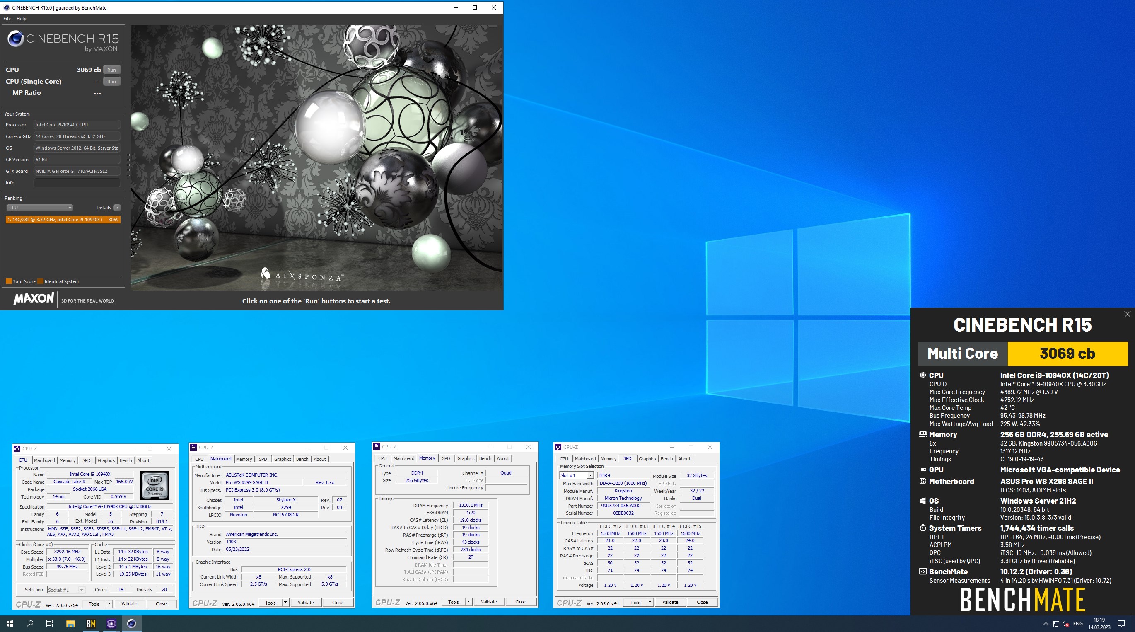This screenshot has width=1135, height=632.
Task: Open CPU tab in Memory CPU-Z window
Action: tap(382, 458)
